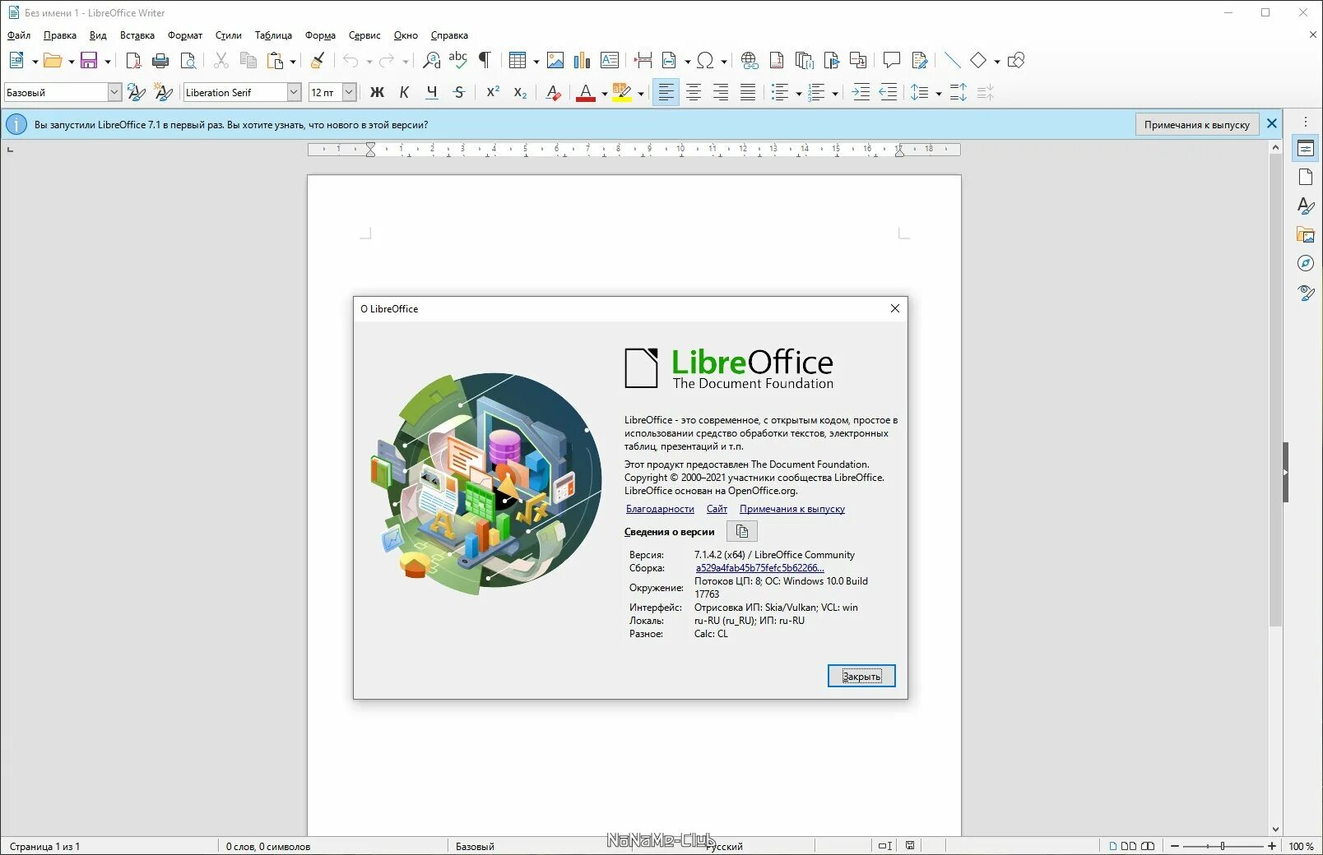Click the Copy icon in toolbar

point(248,60)
